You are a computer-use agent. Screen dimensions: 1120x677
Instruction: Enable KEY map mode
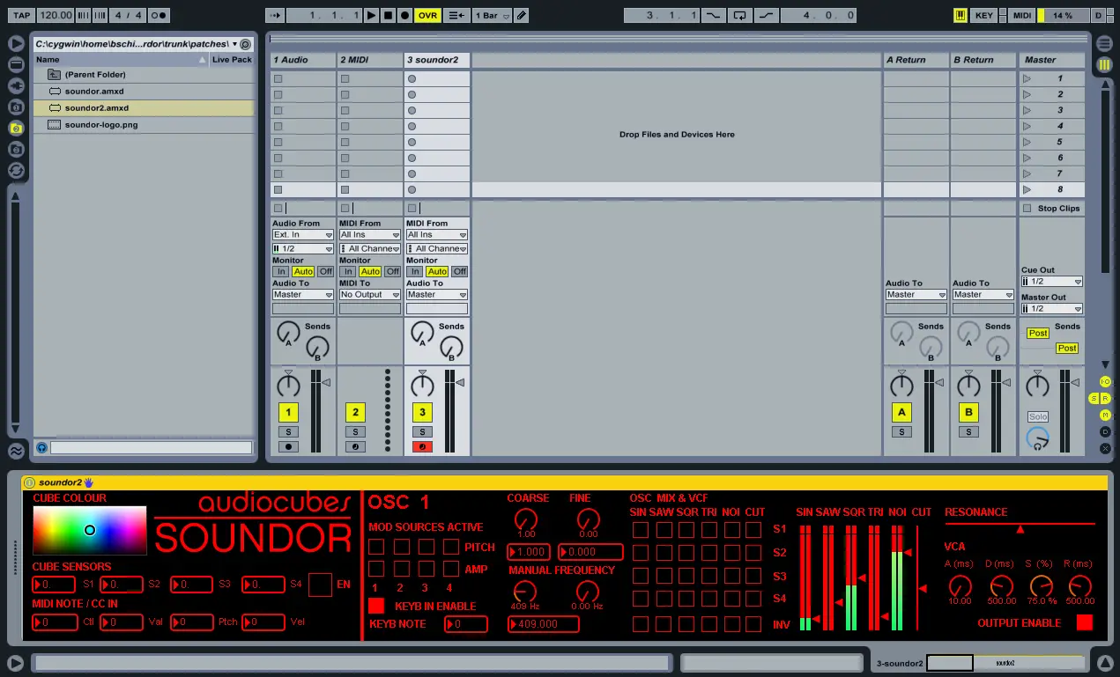click(984, 15)
